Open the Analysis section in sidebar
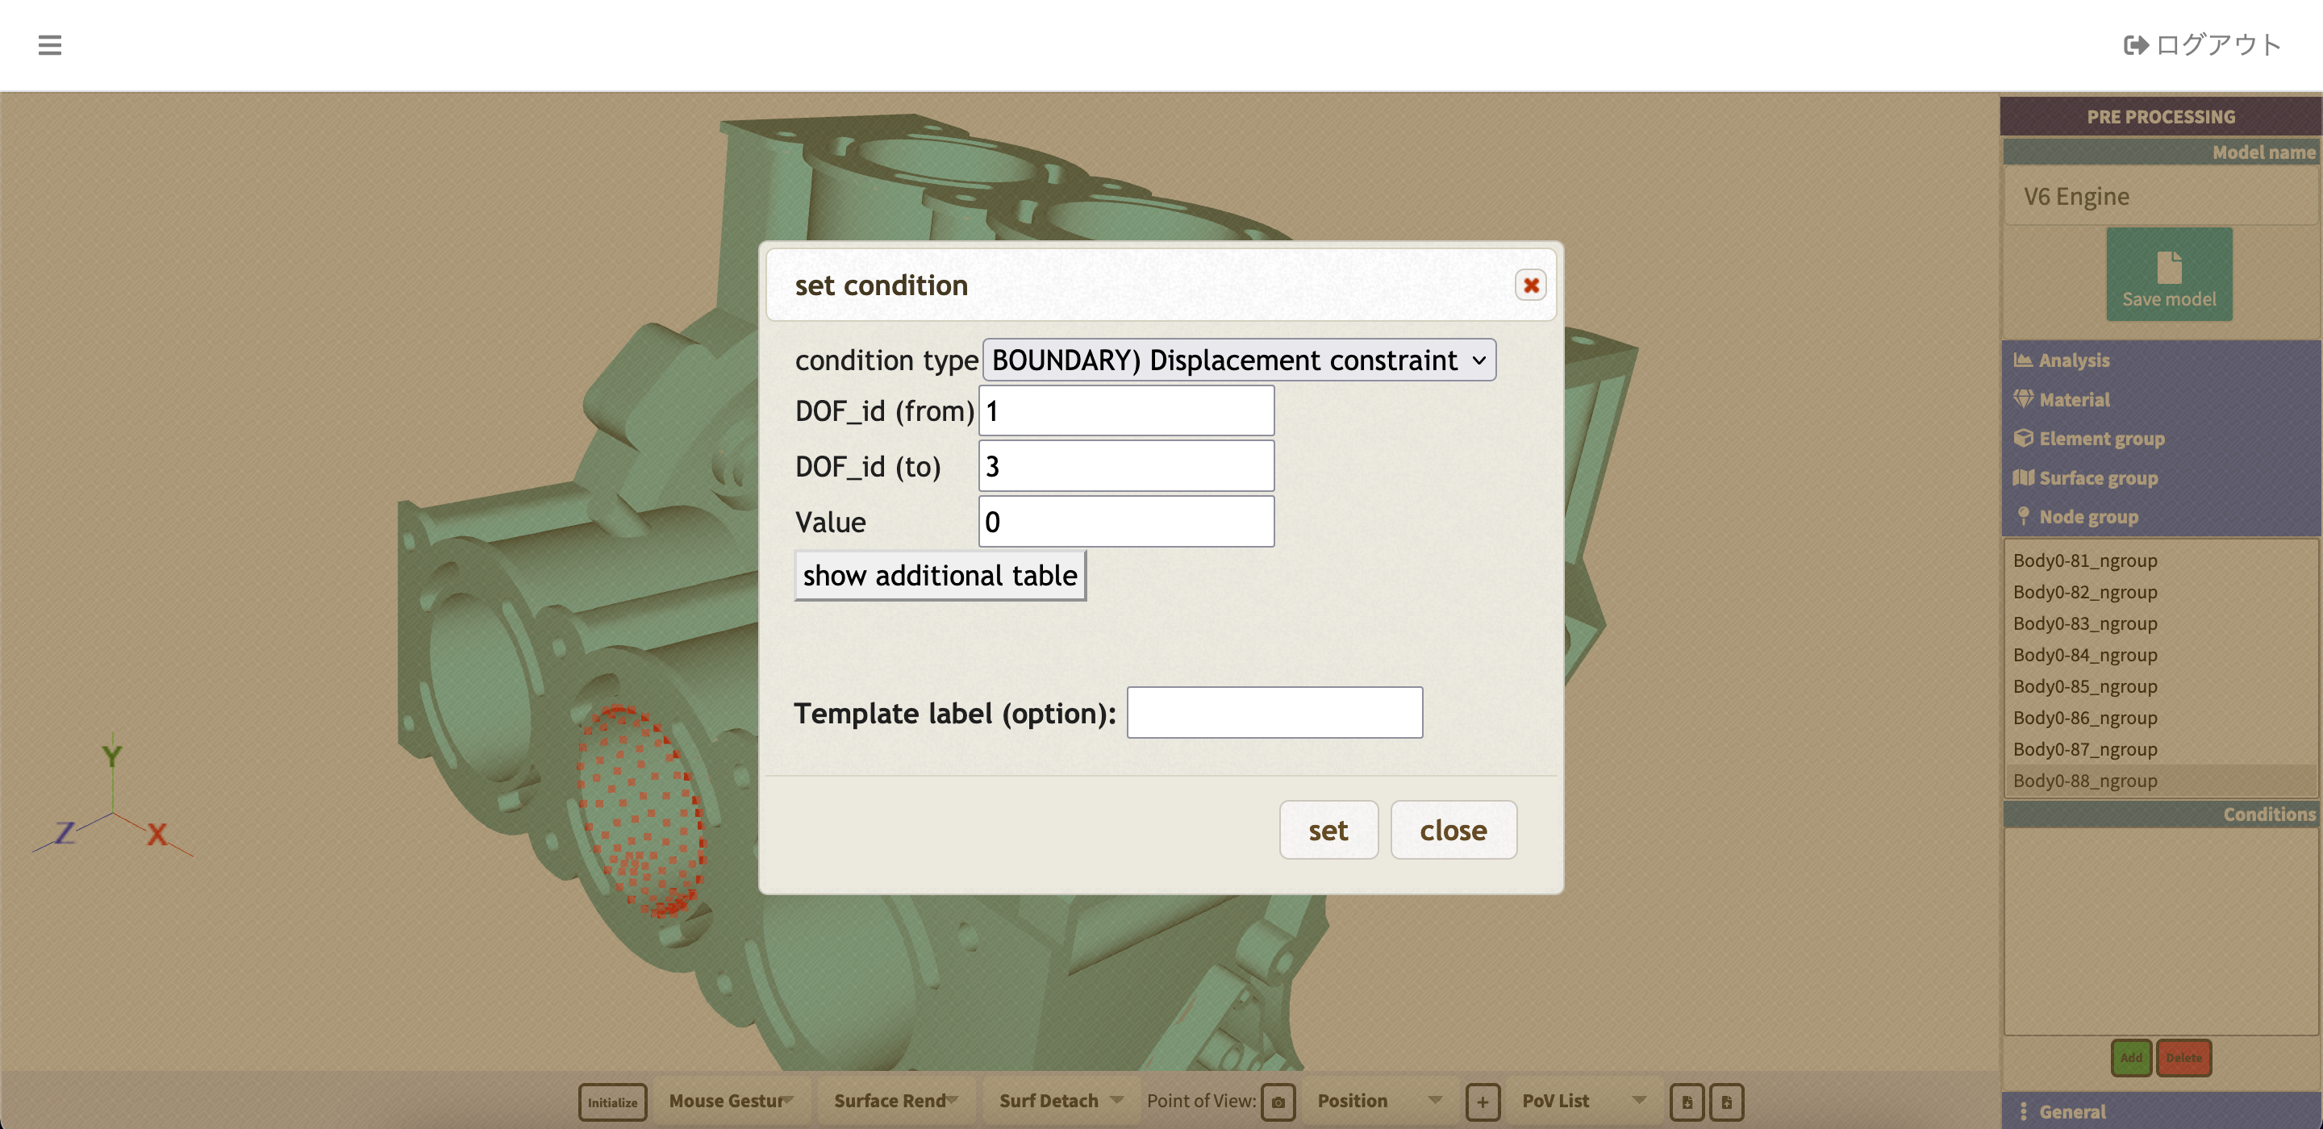 point(2073,360)
